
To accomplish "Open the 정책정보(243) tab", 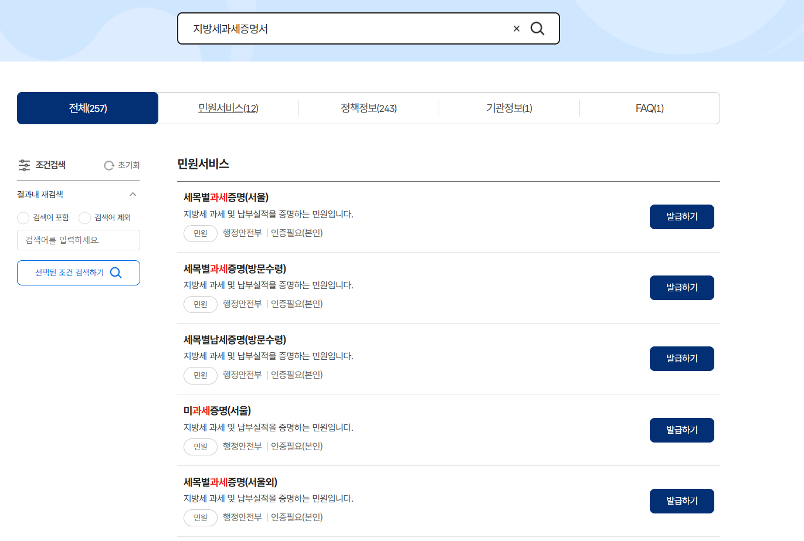I will [x=368, y=108].
